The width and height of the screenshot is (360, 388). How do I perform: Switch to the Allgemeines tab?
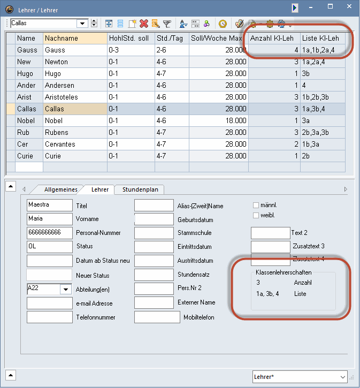(60, 189)
